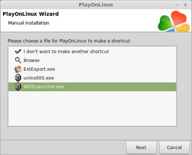Click the Manual installation subtitle

(29, 23)
